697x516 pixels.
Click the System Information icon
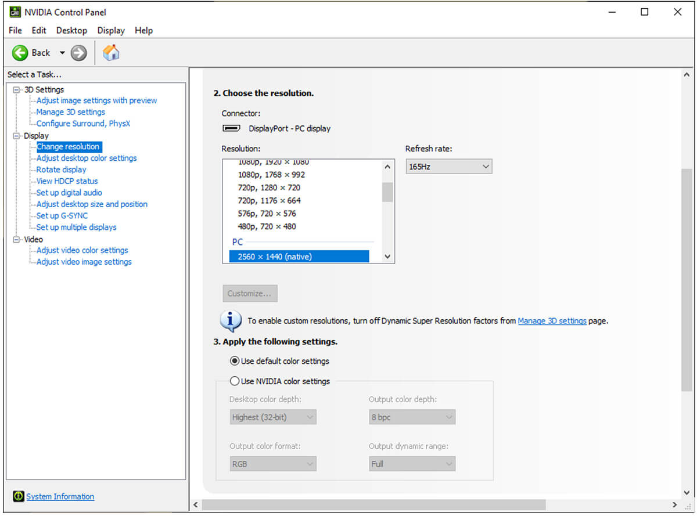tap(19, 497)
